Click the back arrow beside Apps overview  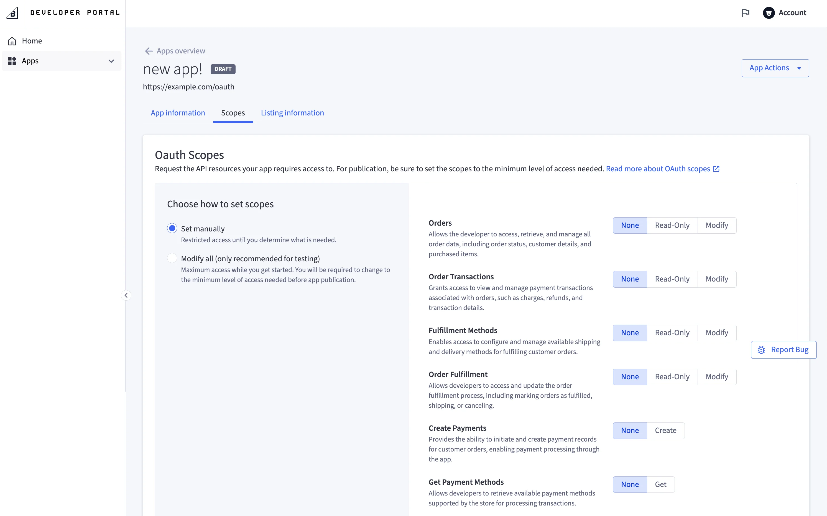(149, 51)
